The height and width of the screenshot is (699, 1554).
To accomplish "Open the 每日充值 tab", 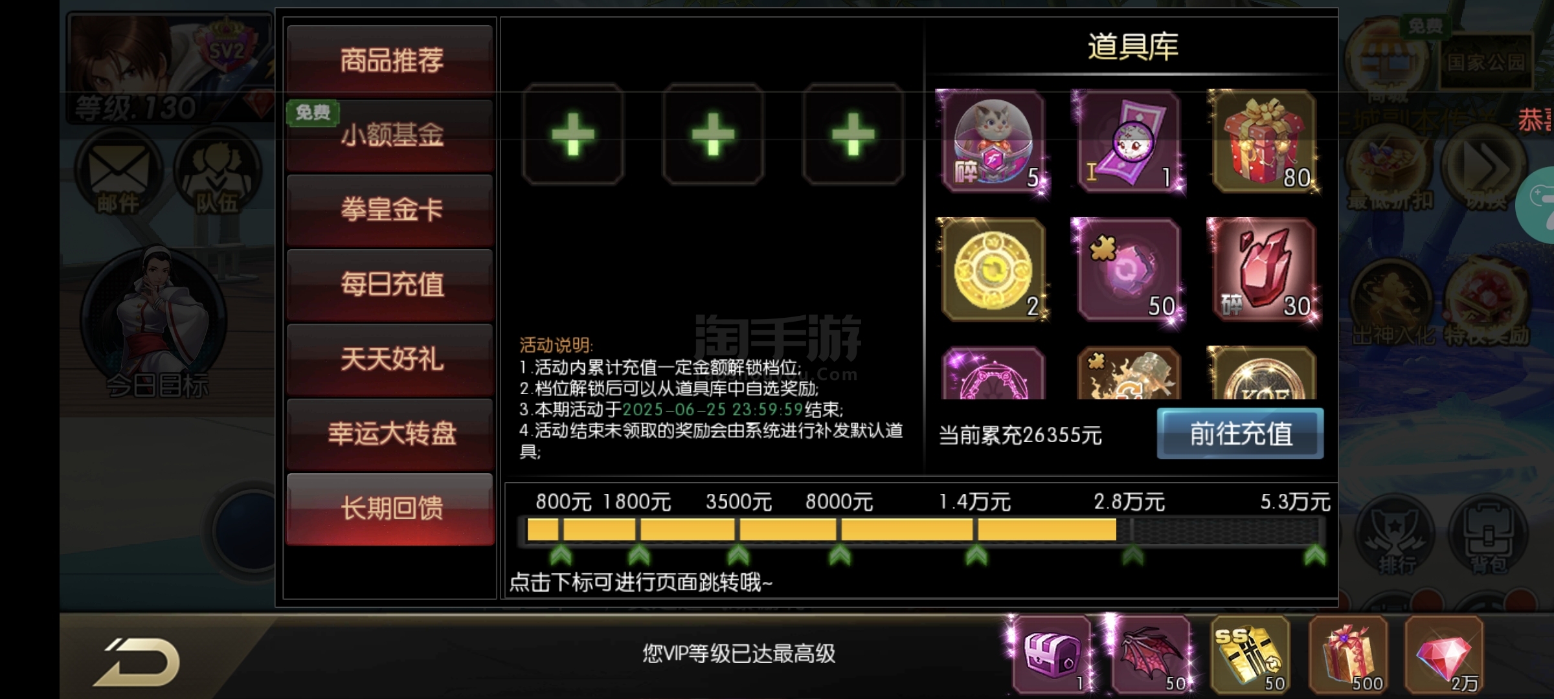I will (390, 284).
